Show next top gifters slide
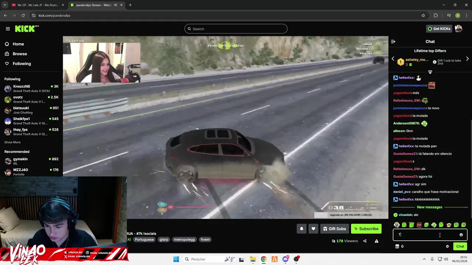Viewport: 472px width, 265px height. [467, 59]
